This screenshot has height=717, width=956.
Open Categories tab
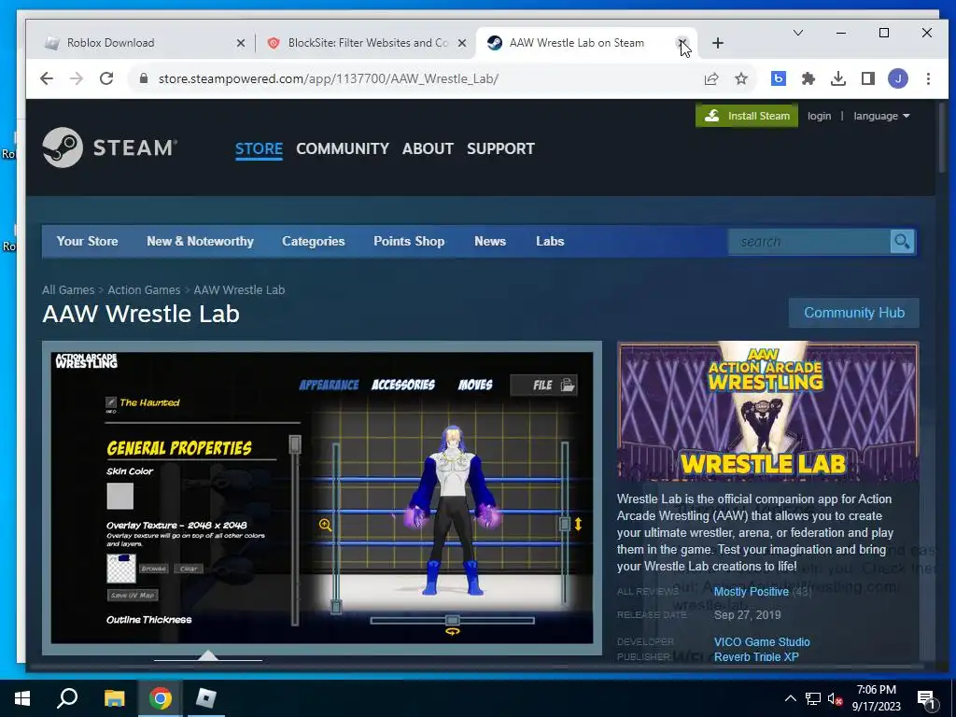[x=314, y=242]
